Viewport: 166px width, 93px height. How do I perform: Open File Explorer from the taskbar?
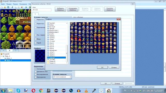(x=10, y=91)
